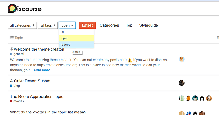Open 'What do the avatars in the topic list mean?'
Image resolution: width=219 pixels, height=115 pixels.
48,112
